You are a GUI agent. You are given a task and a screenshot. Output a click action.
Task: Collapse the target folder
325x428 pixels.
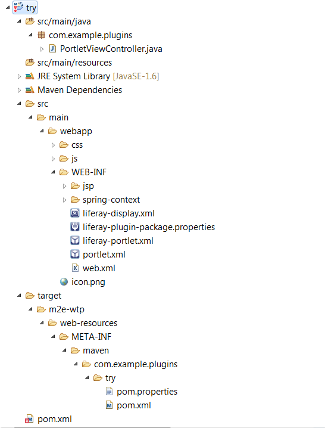tap(19, 295)
